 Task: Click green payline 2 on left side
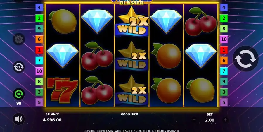pos(39,18)
